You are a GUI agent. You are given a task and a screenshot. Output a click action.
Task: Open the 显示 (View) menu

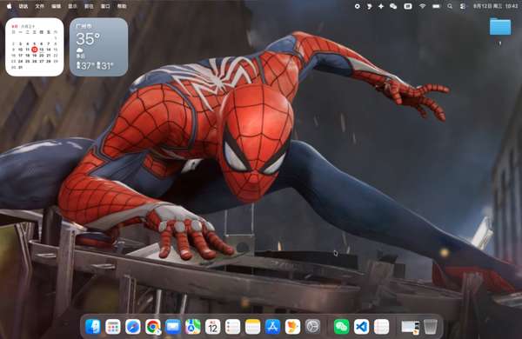coord(72,6)
